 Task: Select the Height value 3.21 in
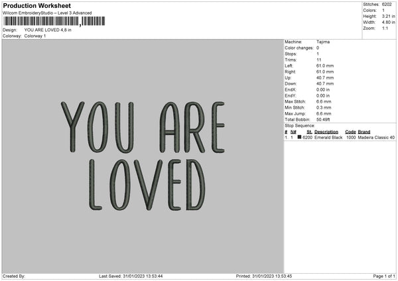(x=388, y=16)
